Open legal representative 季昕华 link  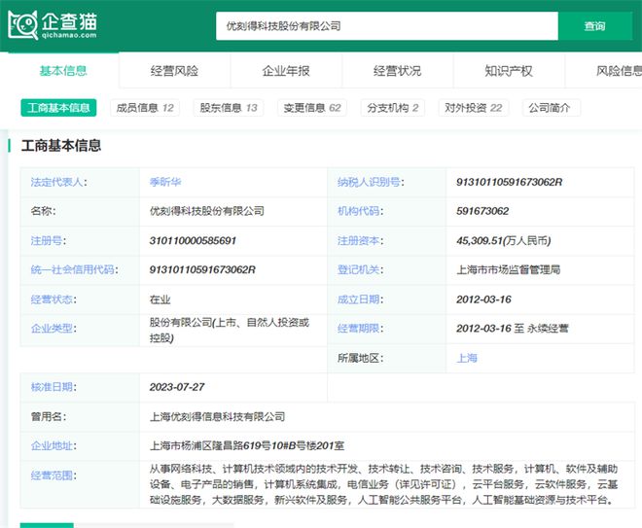pyautogui.click(x=165, y=182)
